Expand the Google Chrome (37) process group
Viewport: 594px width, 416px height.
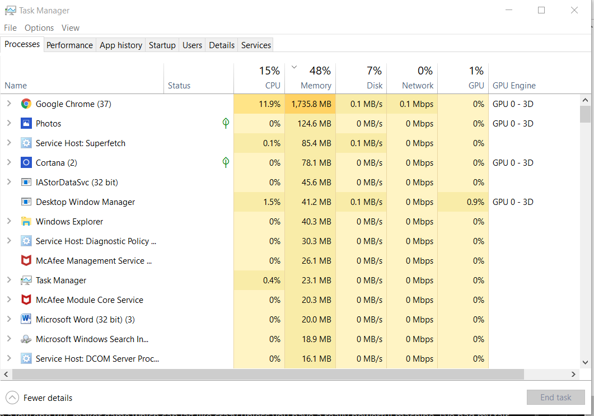click(9, 104)
